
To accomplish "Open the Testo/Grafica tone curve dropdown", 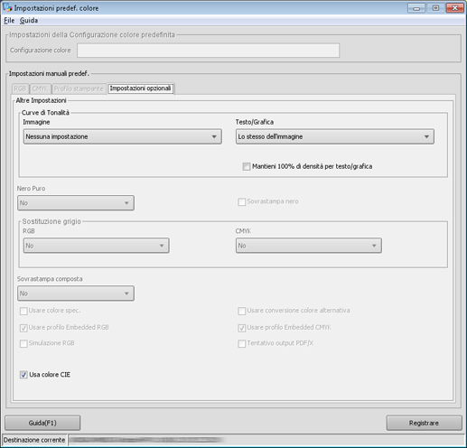I will point(335,136).
